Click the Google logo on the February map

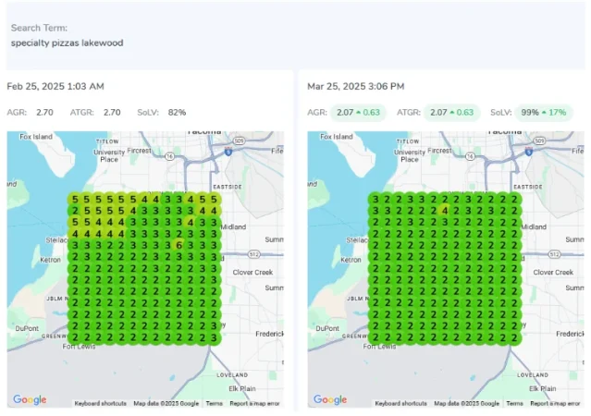pos(30,399)
